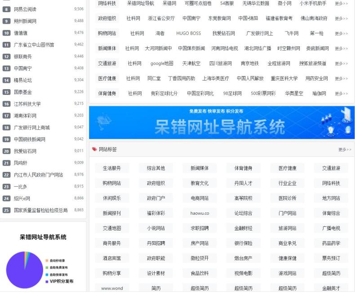Viewport: 355px width, 293px height.
Task: Open the 重庆医科大学 link
Action: 284,78
